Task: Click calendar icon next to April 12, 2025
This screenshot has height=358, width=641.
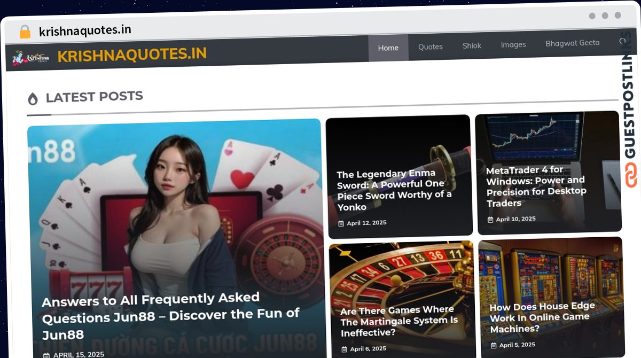Action: coord(341,223)
